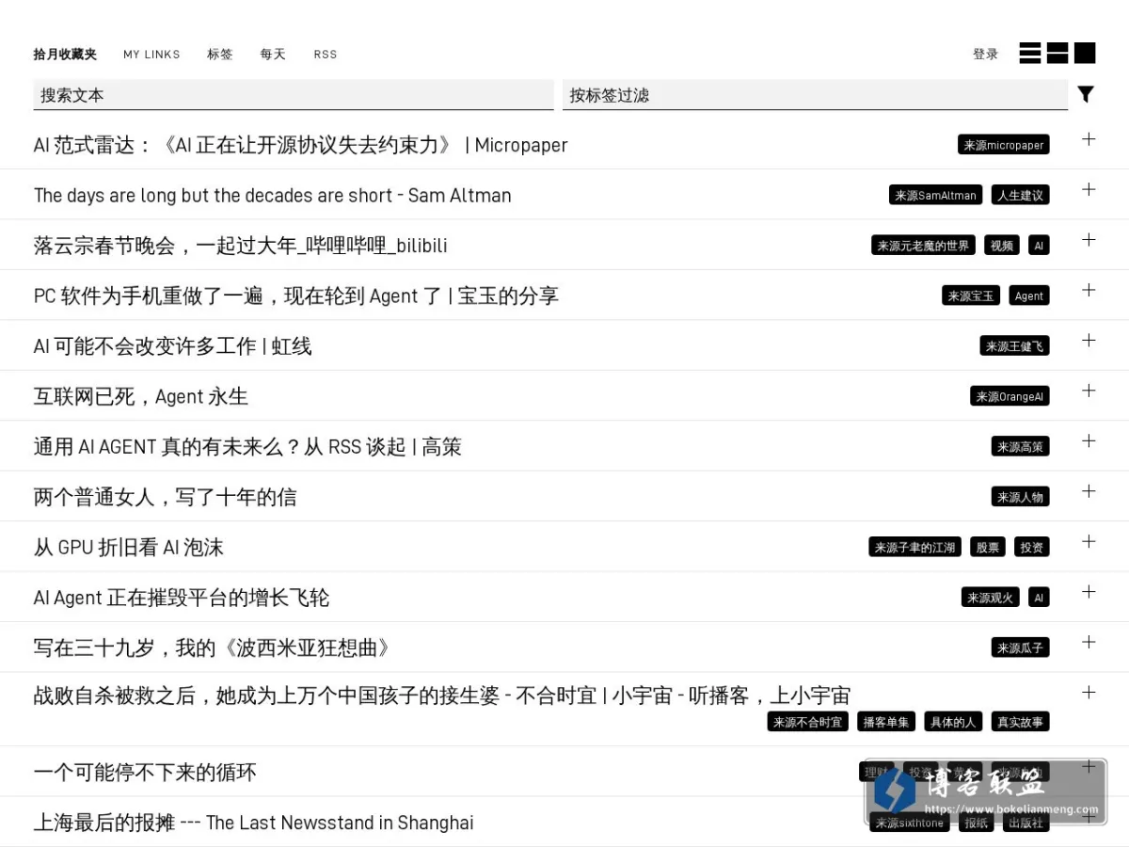The image size is (1129, 847).
Task: Filter by 来源高策 tag
Action: pos(1021,446)
